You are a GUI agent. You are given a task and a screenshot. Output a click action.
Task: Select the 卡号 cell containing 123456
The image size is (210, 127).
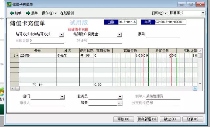click(38, 55)
